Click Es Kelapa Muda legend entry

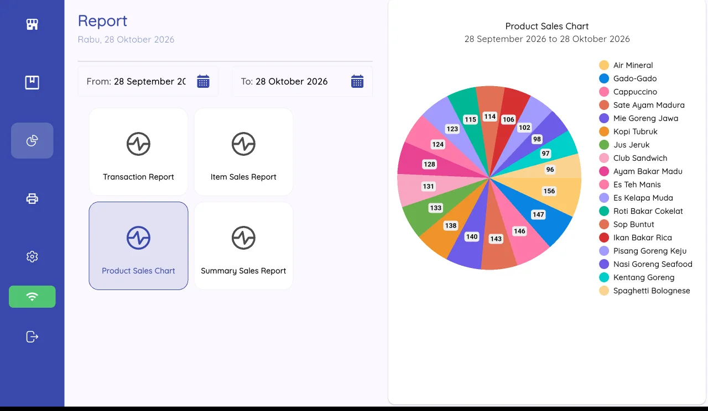pyautogui.click(x=636, y=198)
